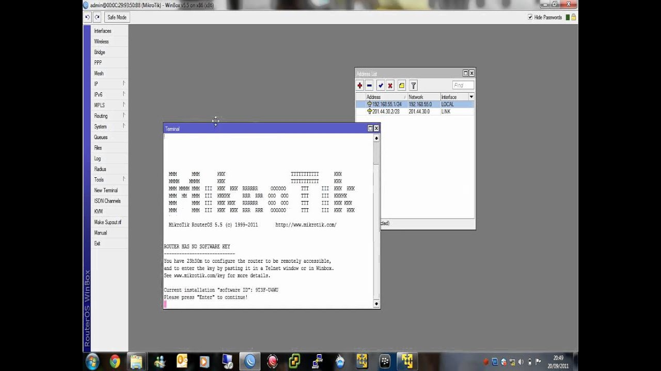Click the Make Supout.rif sidebar entry
This screenshot has width=661, height=371.
click(107, 222)
